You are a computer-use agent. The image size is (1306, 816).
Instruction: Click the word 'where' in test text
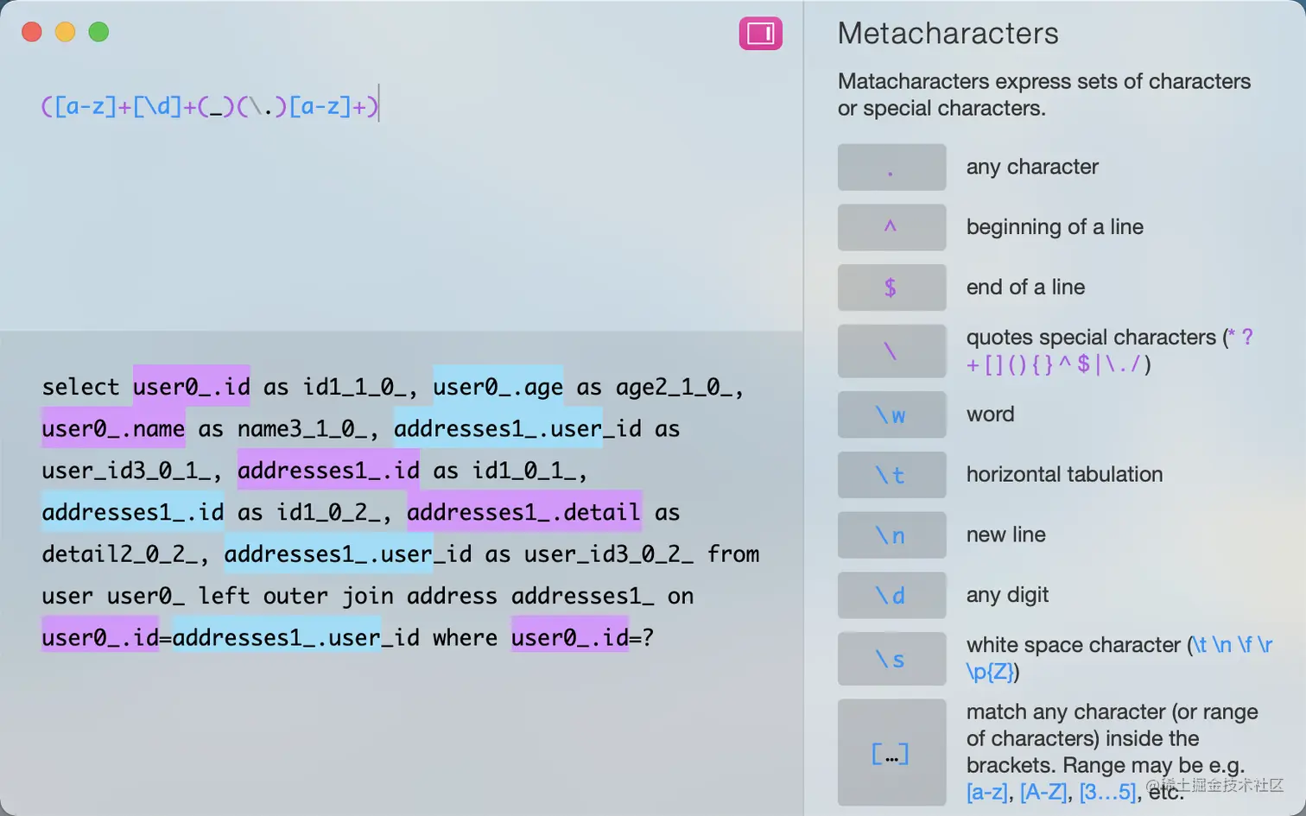pyautogui.click(x=465, y=637)
